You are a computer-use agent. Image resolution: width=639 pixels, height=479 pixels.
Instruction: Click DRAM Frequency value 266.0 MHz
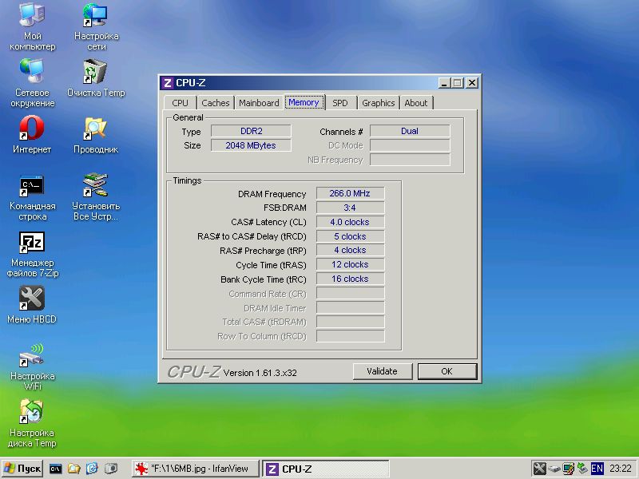350,193
